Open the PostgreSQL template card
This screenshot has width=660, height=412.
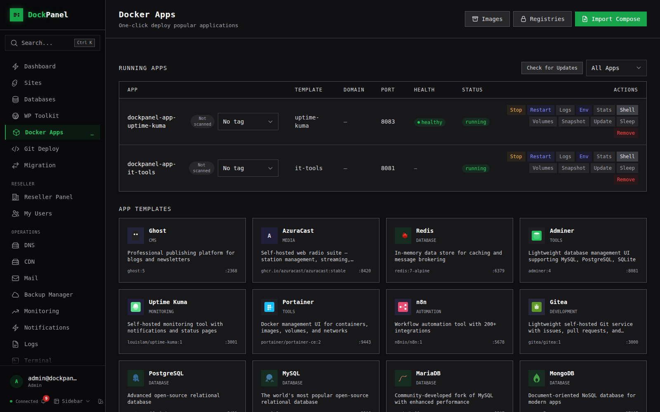pyautogui.click(x=182, y=386)
